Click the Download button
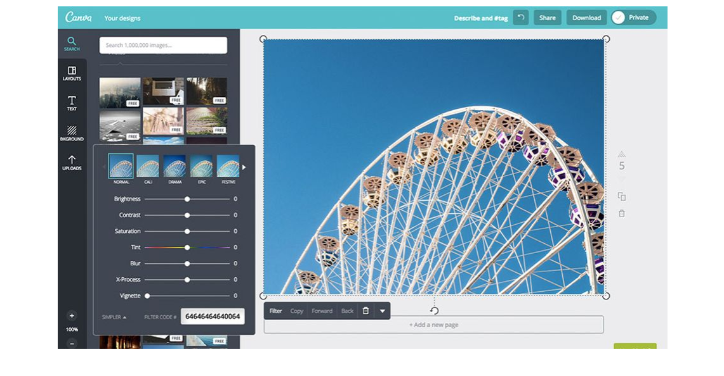The height and width of the screenshot is (376, 724). click(x=586, y=18)
